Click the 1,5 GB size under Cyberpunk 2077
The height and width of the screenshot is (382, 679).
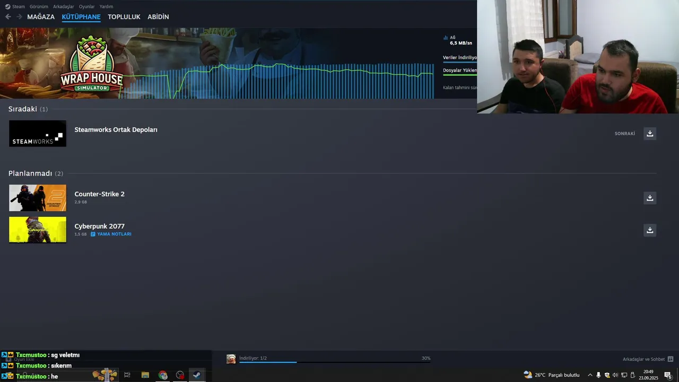81,234
